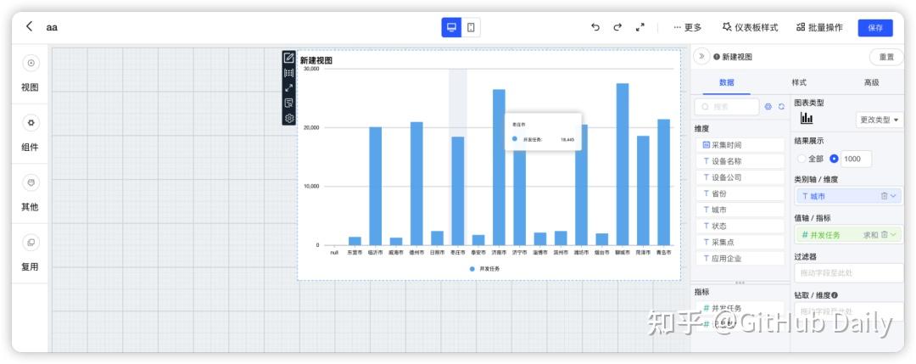The width and height of the screenshot is (916, 364).
Task: Select the 状态 dimension field
Action: point(740,226)
